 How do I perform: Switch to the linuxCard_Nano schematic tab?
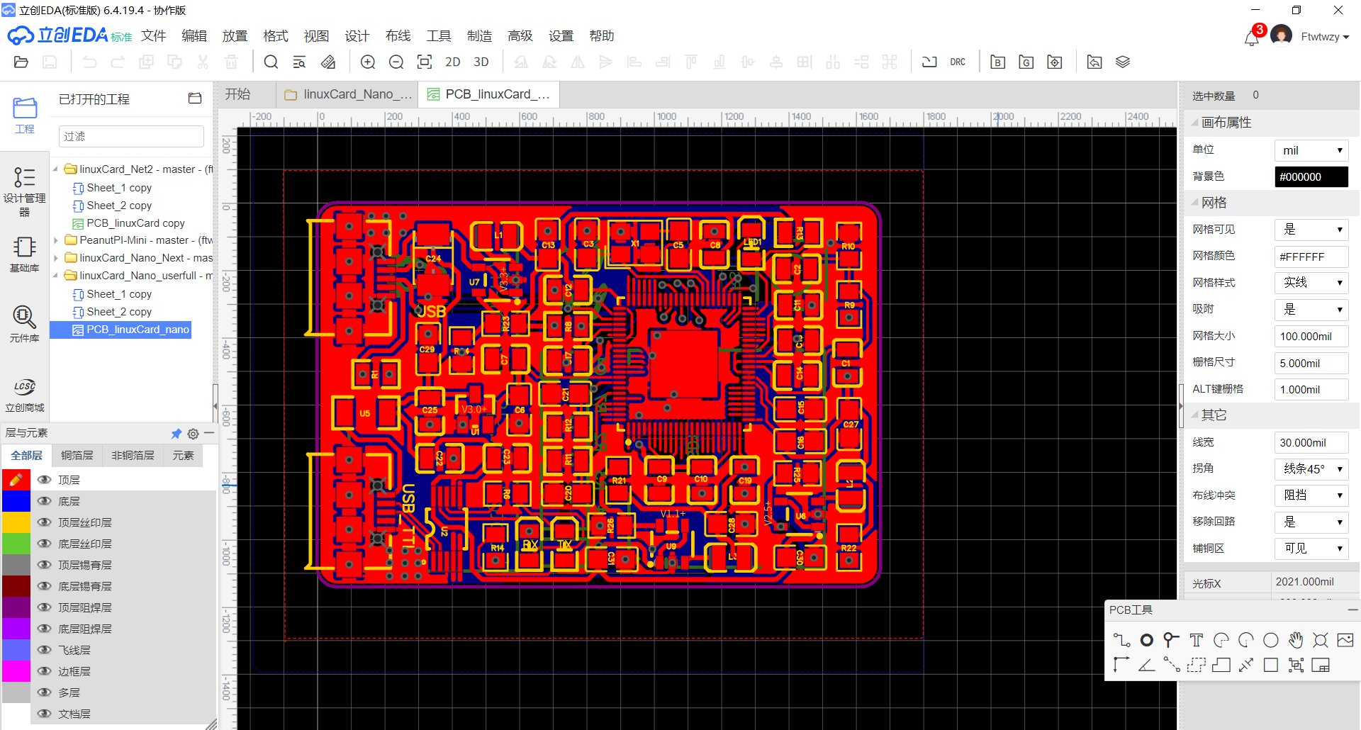[349, 94]
